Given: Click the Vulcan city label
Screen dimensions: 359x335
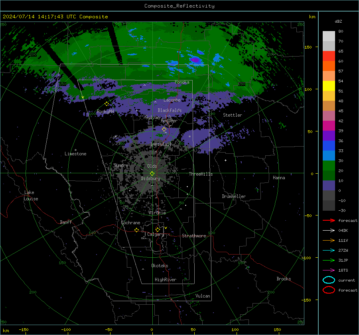Looking at the screenshot, I should tap(203, 296).
